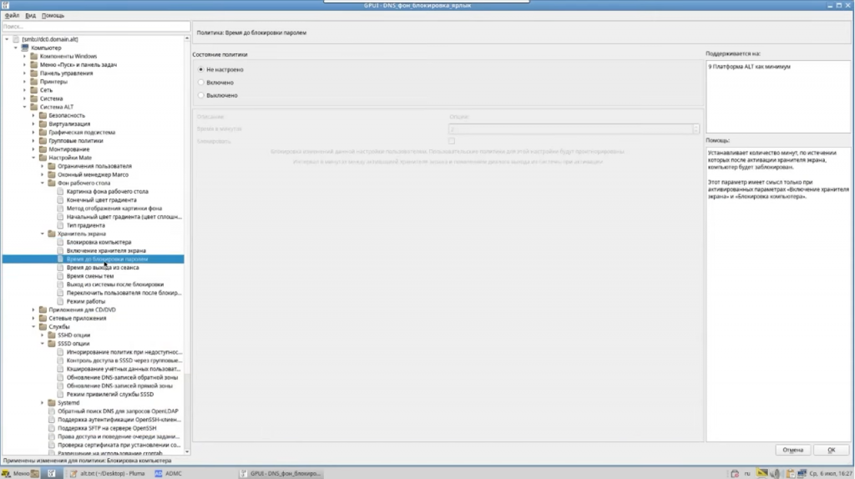Open ADMC from the taskbar

click(x=168, y=473)
